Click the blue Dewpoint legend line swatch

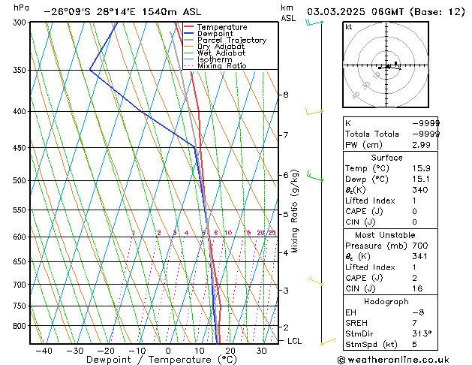tap(188, 33)
